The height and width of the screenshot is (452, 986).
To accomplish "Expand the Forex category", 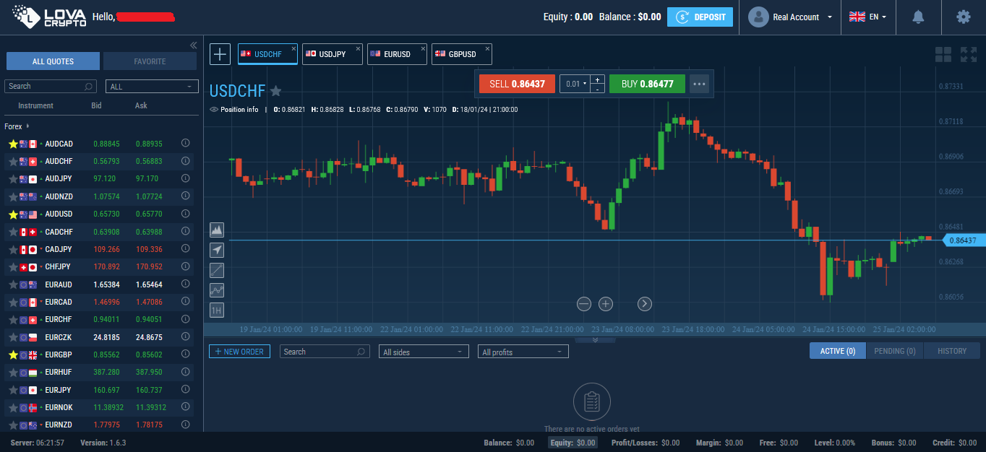I will tap(16, 126).
